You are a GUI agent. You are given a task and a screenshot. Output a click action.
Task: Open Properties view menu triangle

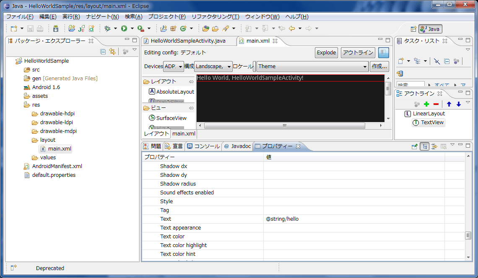[x=452, y=145]
